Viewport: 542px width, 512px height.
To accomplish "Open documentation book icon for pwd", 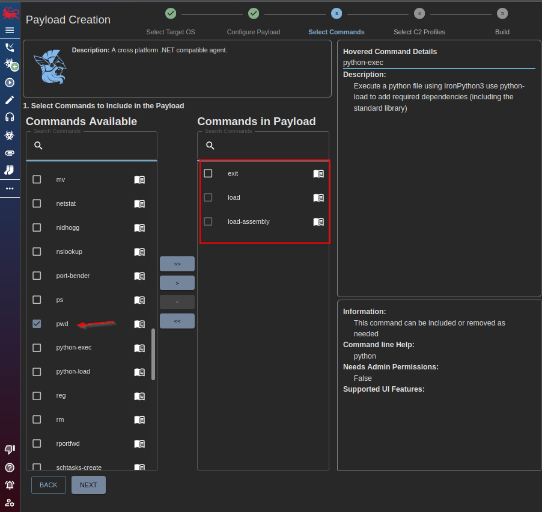I will tap(139, 324).
